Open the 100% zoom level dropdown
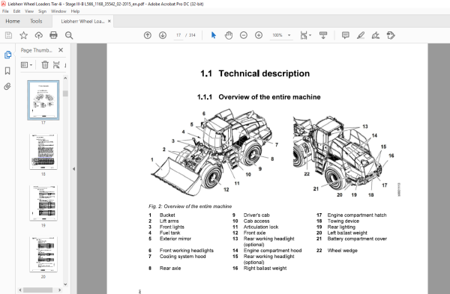450x294 pixels. click(x=281, y=35)
